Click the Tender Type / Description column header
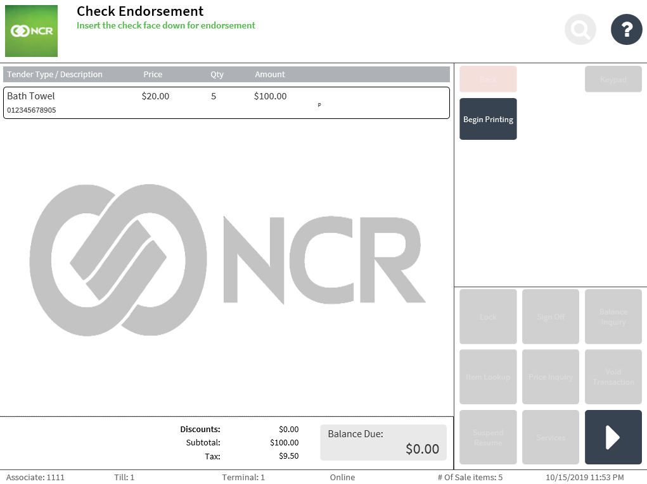The height and width of the screenshot is (484, 647). 54,75
